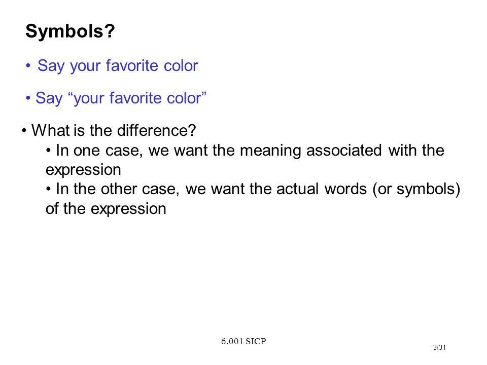The image size is (487, 365).
Task: Click the "of the expression" line
Action: (106, 208)
